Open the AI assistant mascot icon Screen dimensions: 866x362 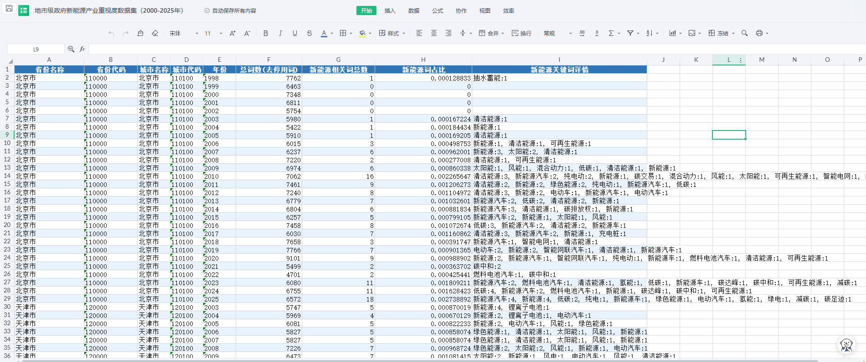tap(846, 345)
